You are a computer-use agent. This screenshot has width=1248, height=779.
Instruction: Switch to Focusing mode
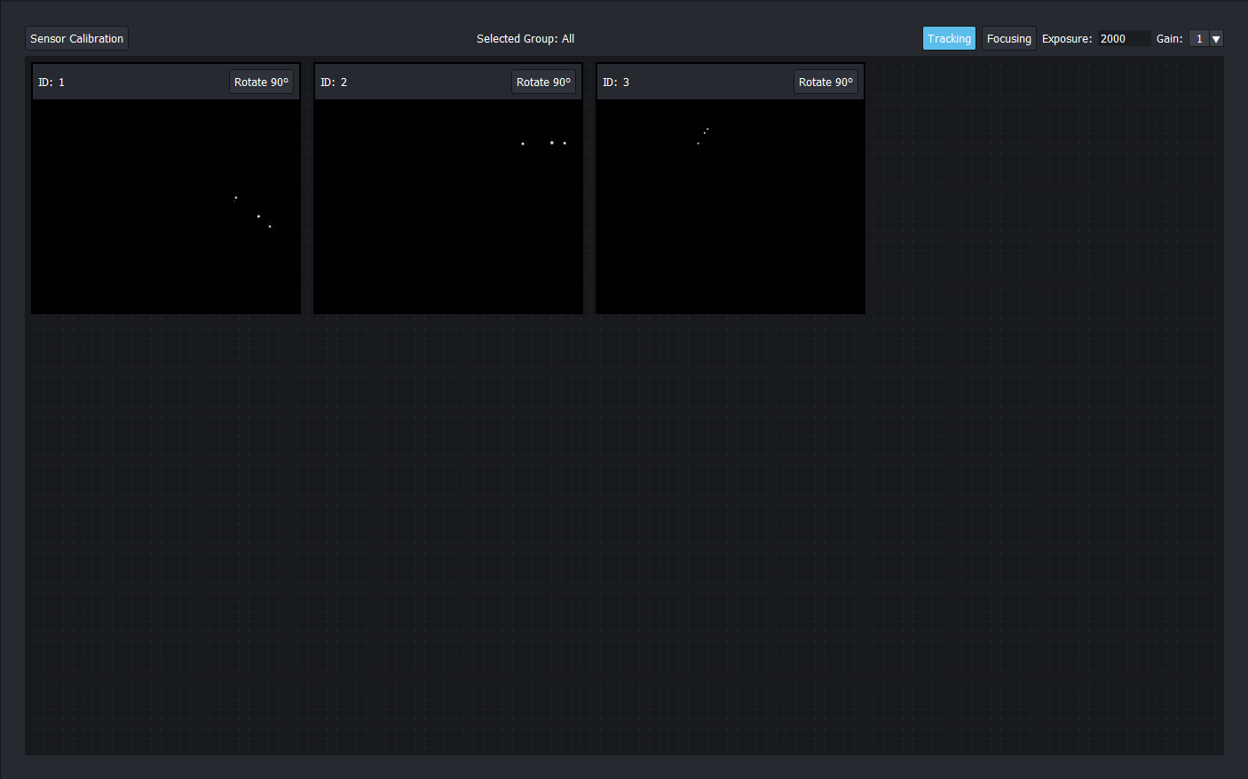click(1008, 38)
